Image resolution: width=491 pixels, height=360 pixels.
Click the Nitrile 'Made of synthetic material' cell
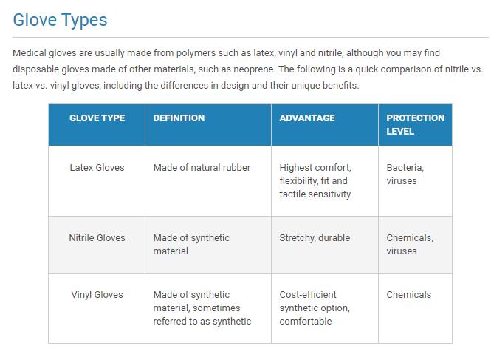(191, 245)
